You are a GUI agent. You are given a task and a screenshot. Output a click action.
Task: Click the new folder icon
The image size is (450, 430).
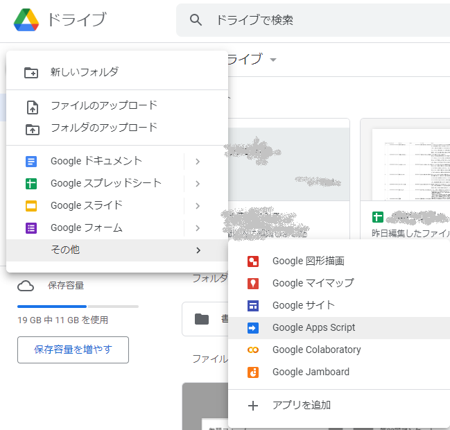[x=31, y=73]
